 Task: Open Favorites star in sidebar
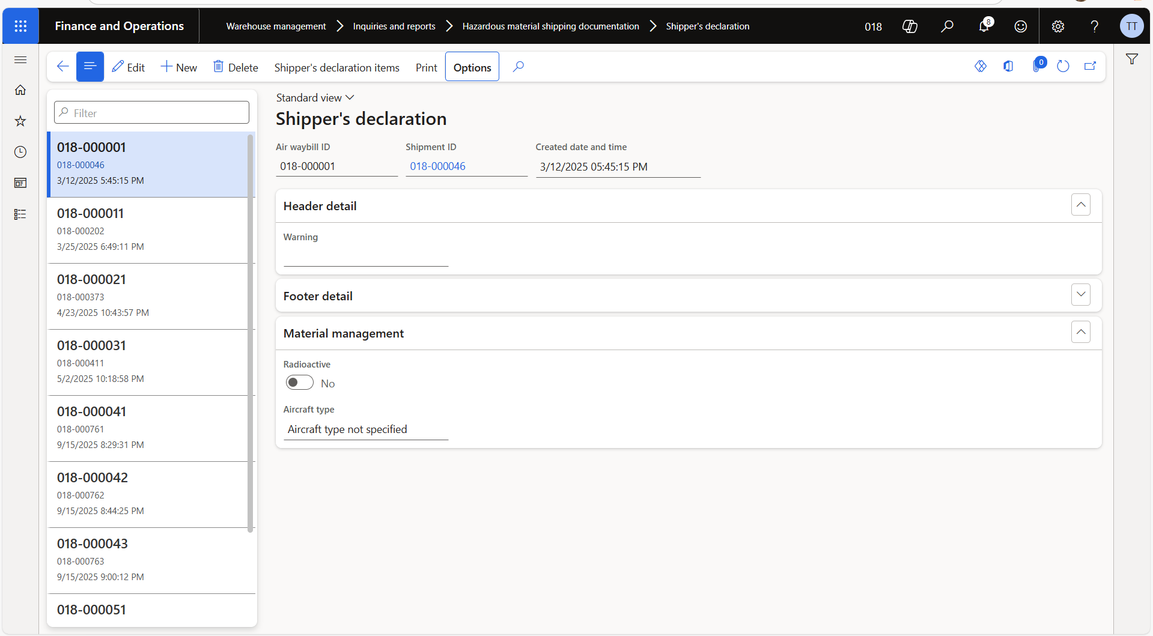20,121
